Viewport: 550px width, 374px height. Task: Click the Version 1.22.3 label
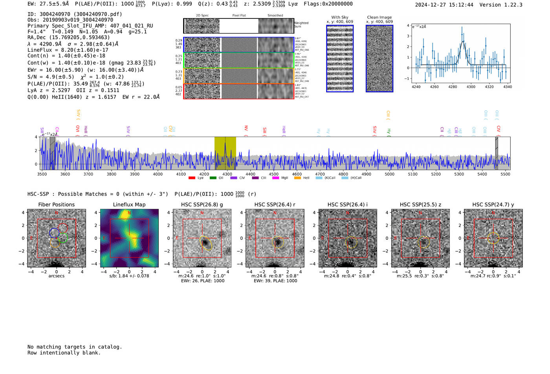501,5
